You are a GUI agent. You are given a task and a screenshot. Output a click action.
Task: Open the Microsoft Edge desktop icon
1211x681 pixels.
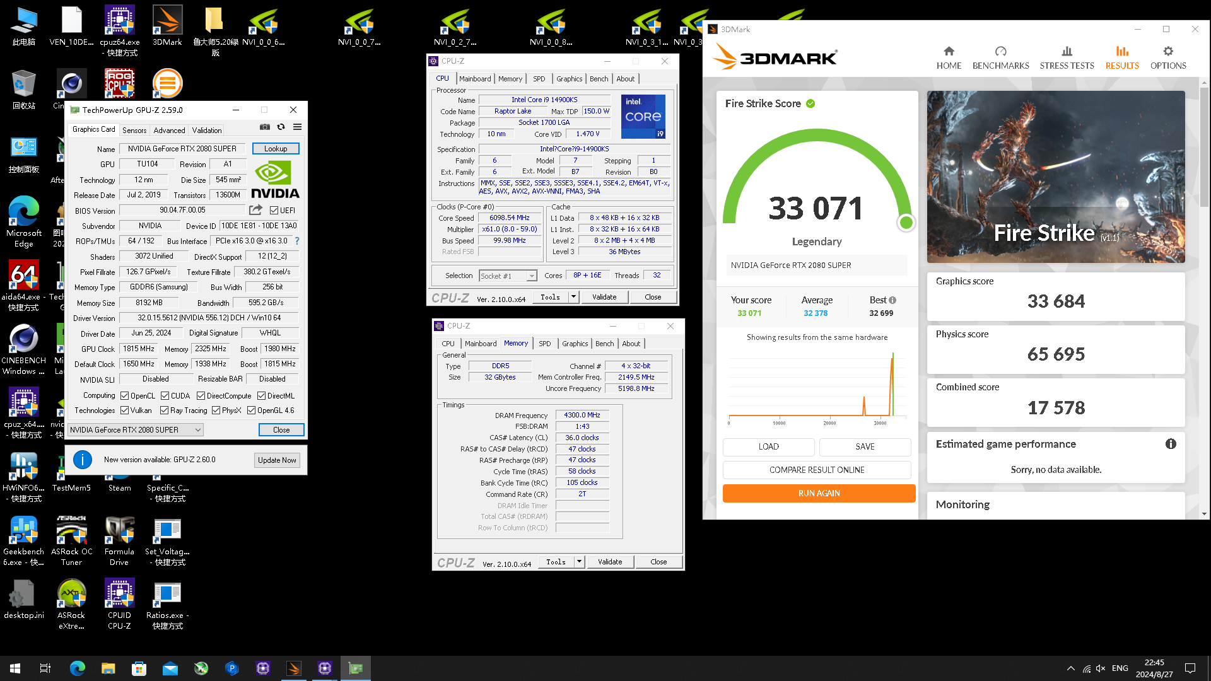(x=24, y=222)
